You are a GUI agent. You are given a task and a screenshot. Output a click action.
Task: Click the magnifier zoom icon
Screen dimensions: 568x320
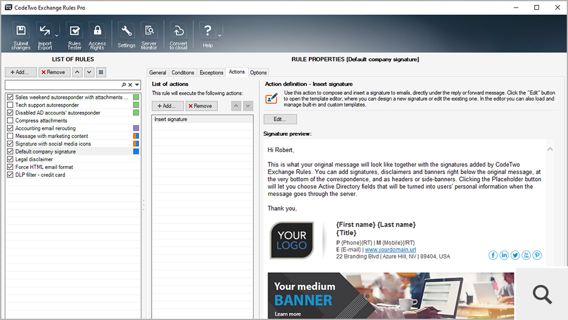pos(542,294)
